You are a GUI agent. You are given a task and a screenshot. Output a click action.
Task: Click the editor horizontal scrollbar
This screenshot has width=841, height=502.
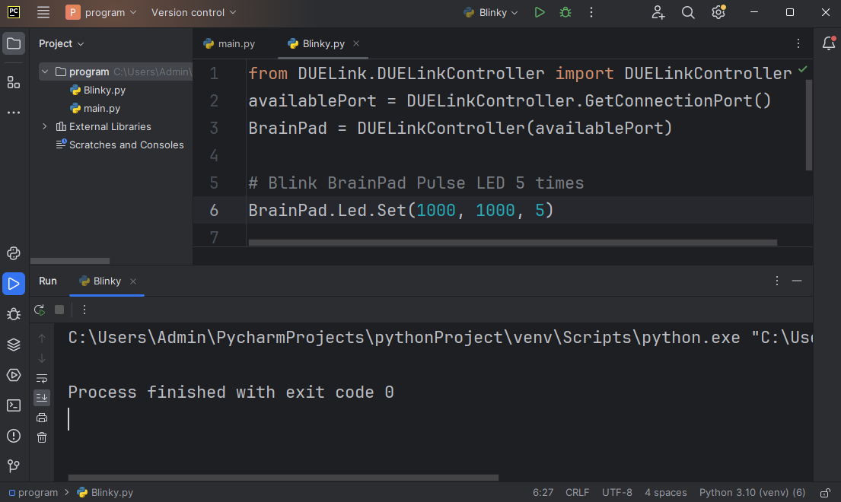pos(512,243)
